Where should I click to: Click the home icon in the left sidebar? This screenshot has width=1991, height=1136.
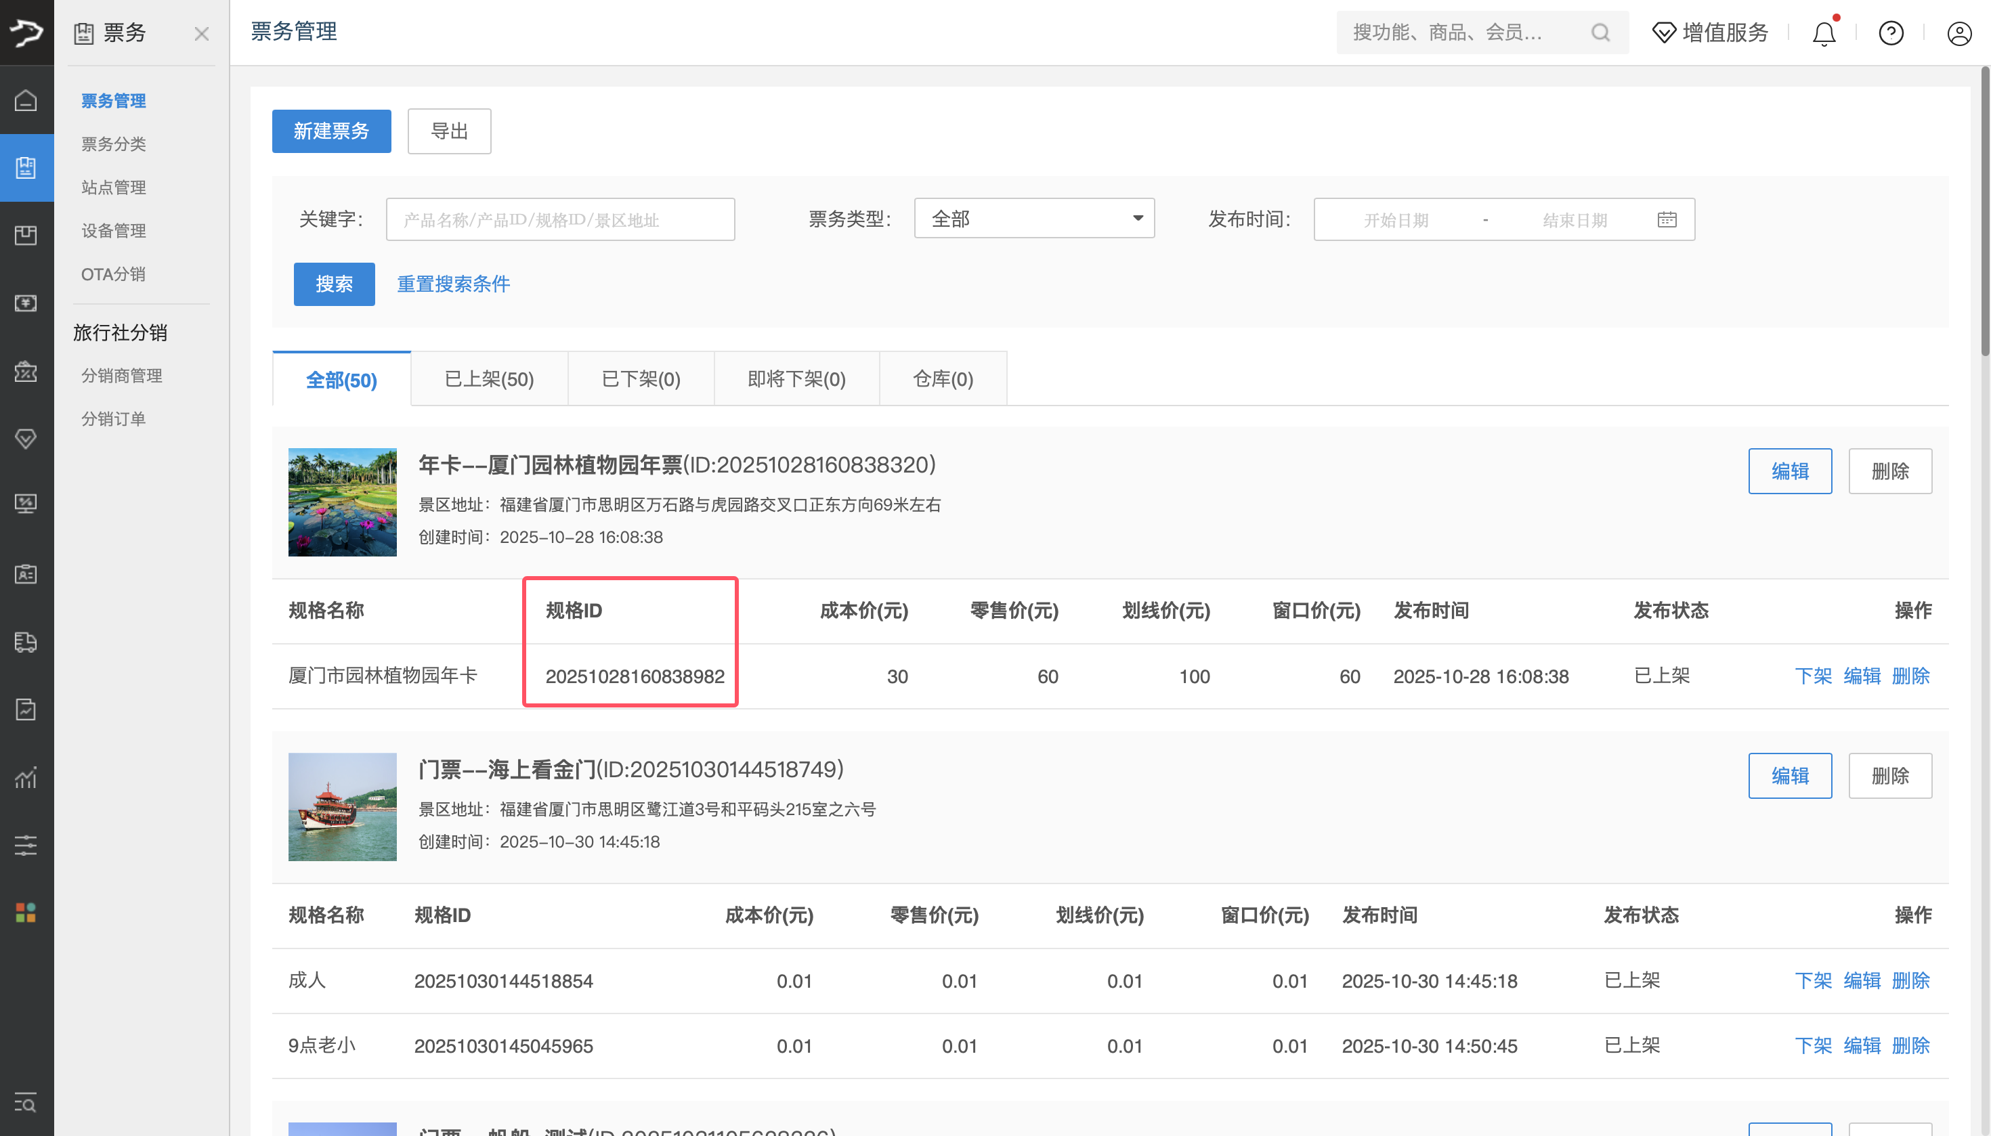tap(26, 101)
